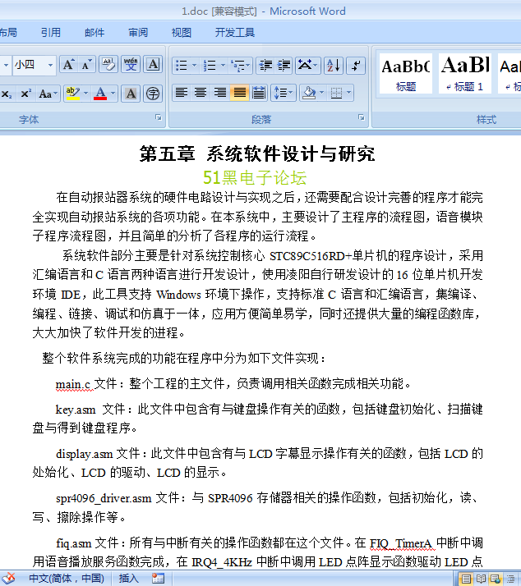
Task: Expand bullet list style dropdown
Action: [x=194, y=66]
